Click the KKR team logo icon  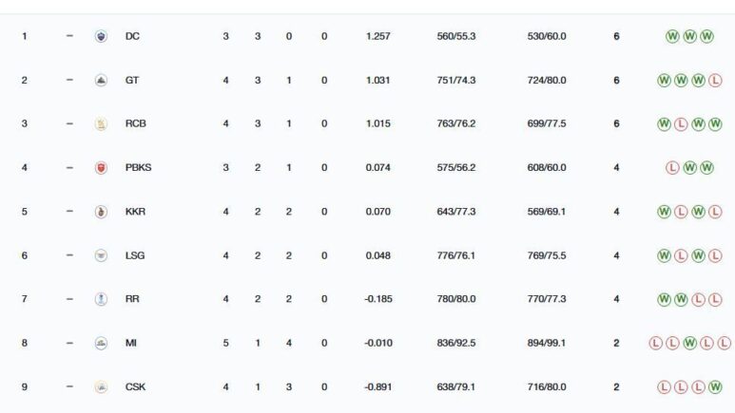coord(101,212)
